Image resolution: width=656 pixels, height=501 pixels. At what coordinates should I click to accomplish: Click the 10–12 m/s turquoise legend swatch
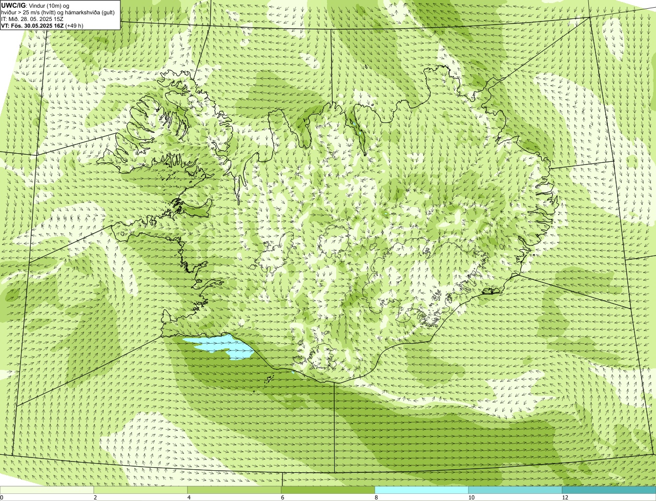coord(516,490)
